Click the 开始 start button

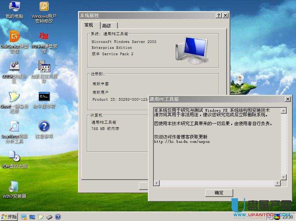(9, 217)
